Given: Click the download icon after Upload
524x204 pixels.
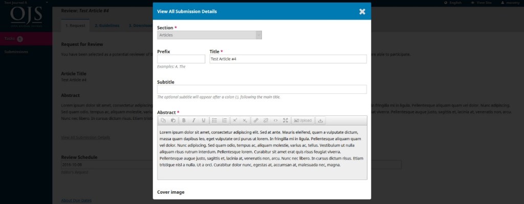Looking at the screenshot, I should tap(320, 120).
